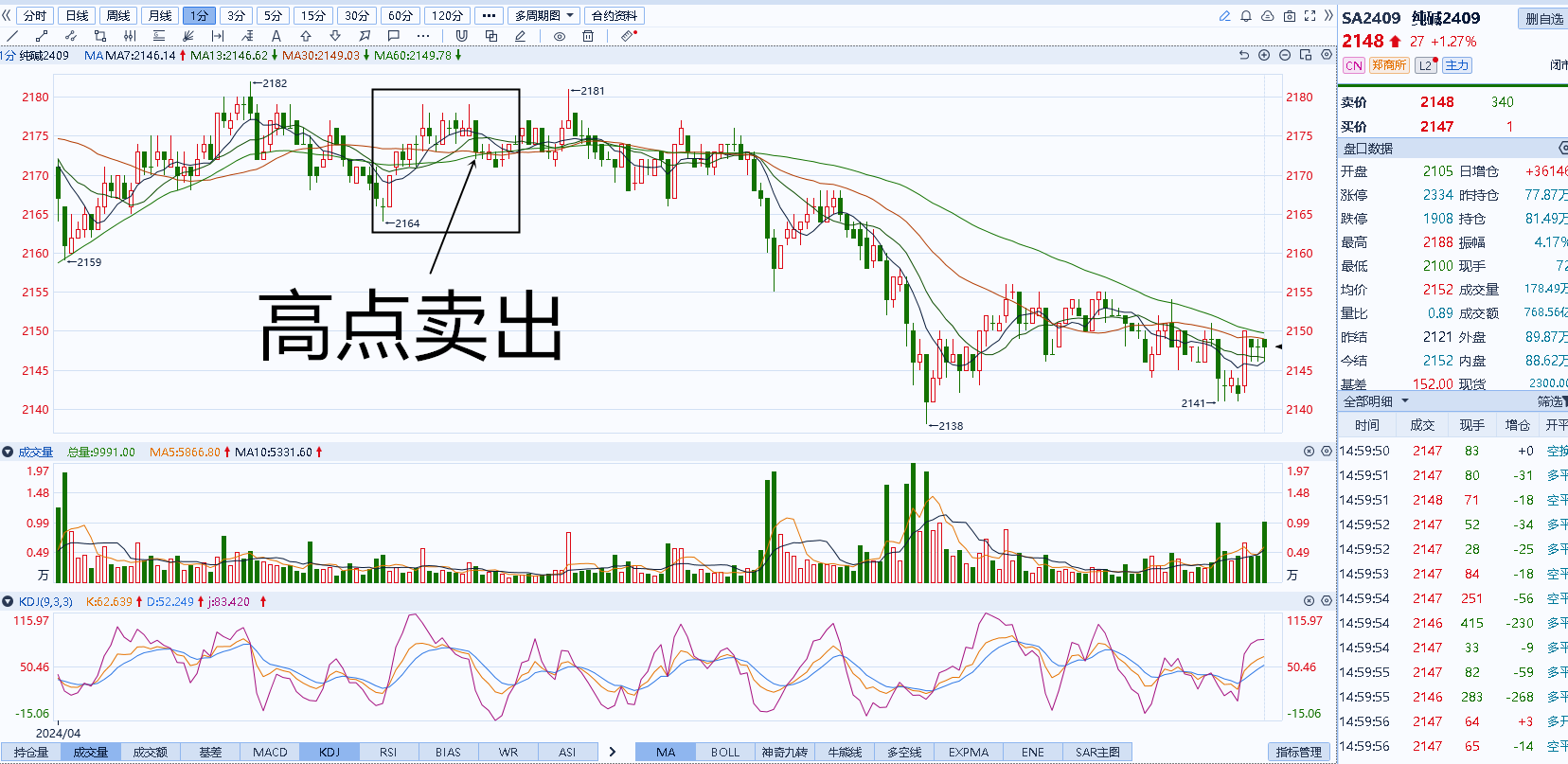Click the 删自选 button

(x=1543, y=19)
